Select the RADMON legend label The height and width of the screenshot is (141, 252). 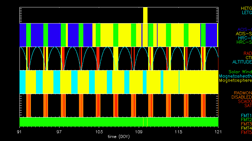[x=243, y=93]
